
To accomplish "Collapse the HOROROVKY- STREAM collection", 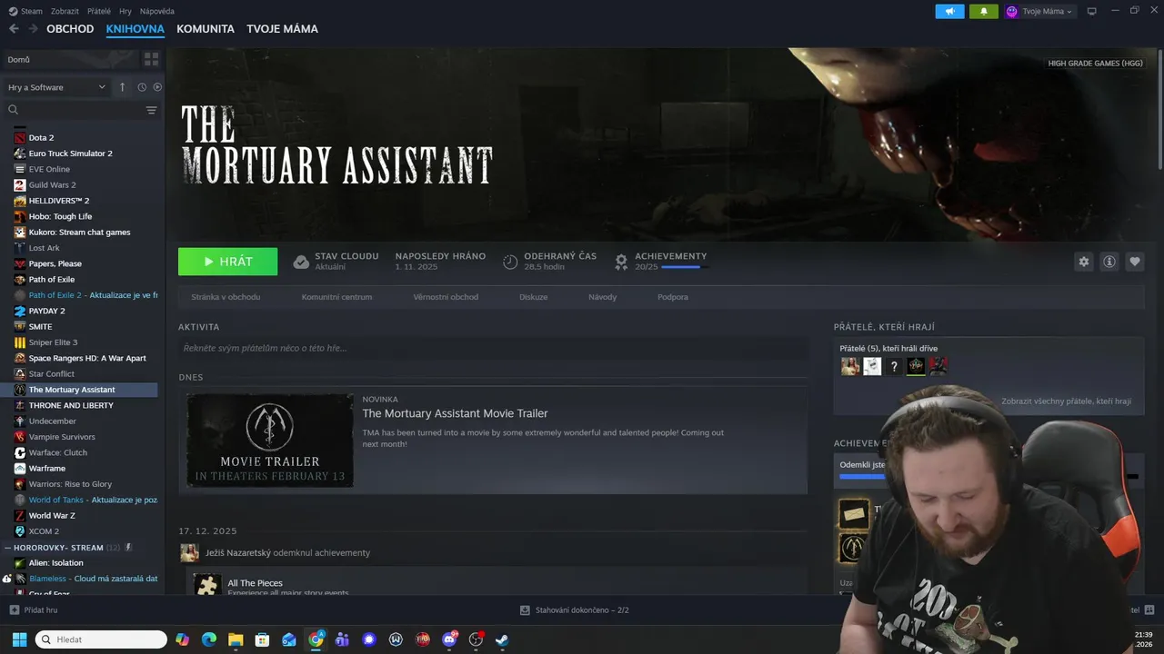I will (x=7, y=548).
